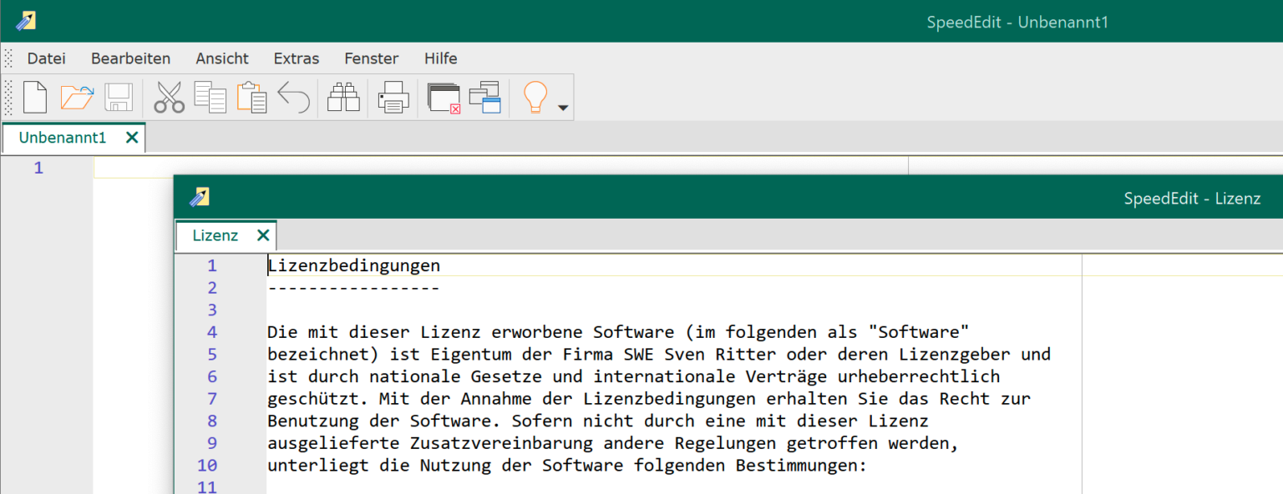Open the Ansicht menu
Image resolution: width=1283 pixels, height=494 pixels.
[x=221, y=58]
